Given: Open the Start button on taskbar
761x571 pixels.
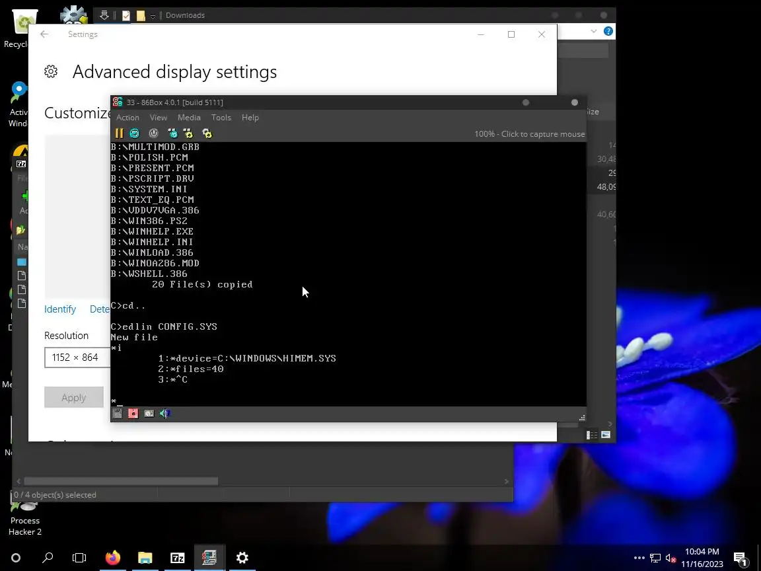Looking at the screenshot, I should tap(16, 558).
